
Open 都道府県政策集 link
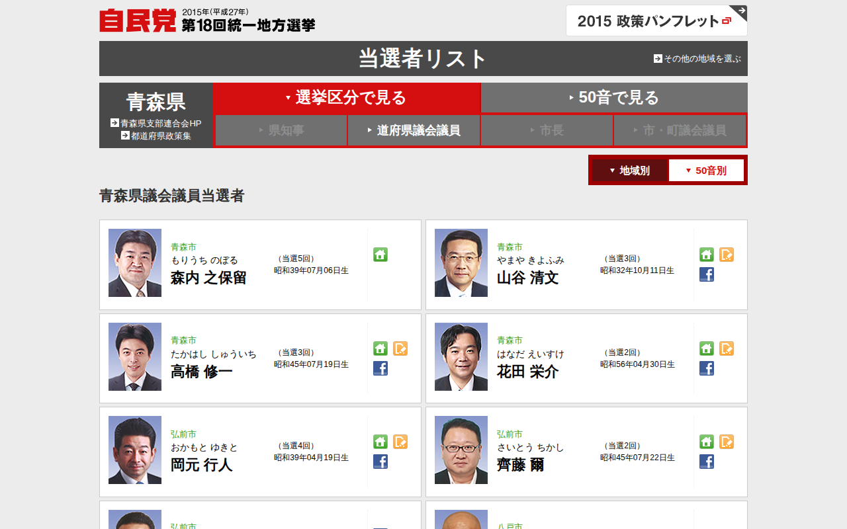pyautogui.click(x=156, y=136)
